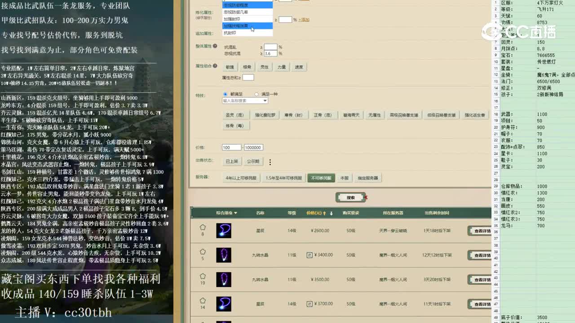Viewport: 575px width, 323px height.
Task: Select the 满足一种 radio option
Action: click(x=257, y=94)
